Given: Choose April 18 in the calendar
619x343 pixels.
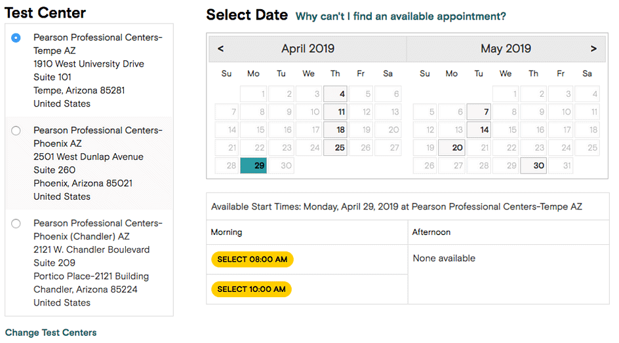Looking at the screenshot, I should coord(335,130).
